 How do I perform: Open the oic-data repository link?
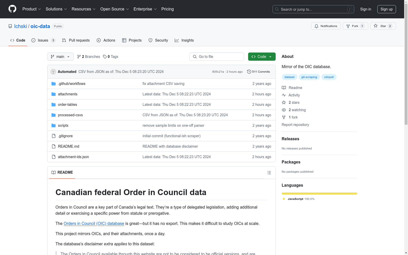[40, 26]
